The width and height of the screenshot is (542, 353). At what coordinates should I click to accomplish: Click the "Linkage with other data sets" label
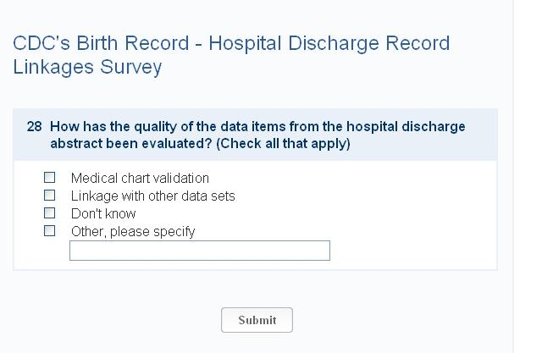(x=152, y=196)
